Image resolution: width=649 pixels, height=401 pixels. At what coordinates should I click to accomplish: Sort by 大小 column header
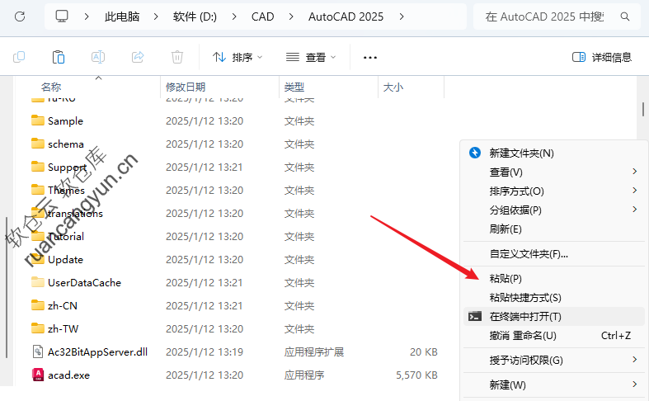pyautogui.click(x=393, y=87)
